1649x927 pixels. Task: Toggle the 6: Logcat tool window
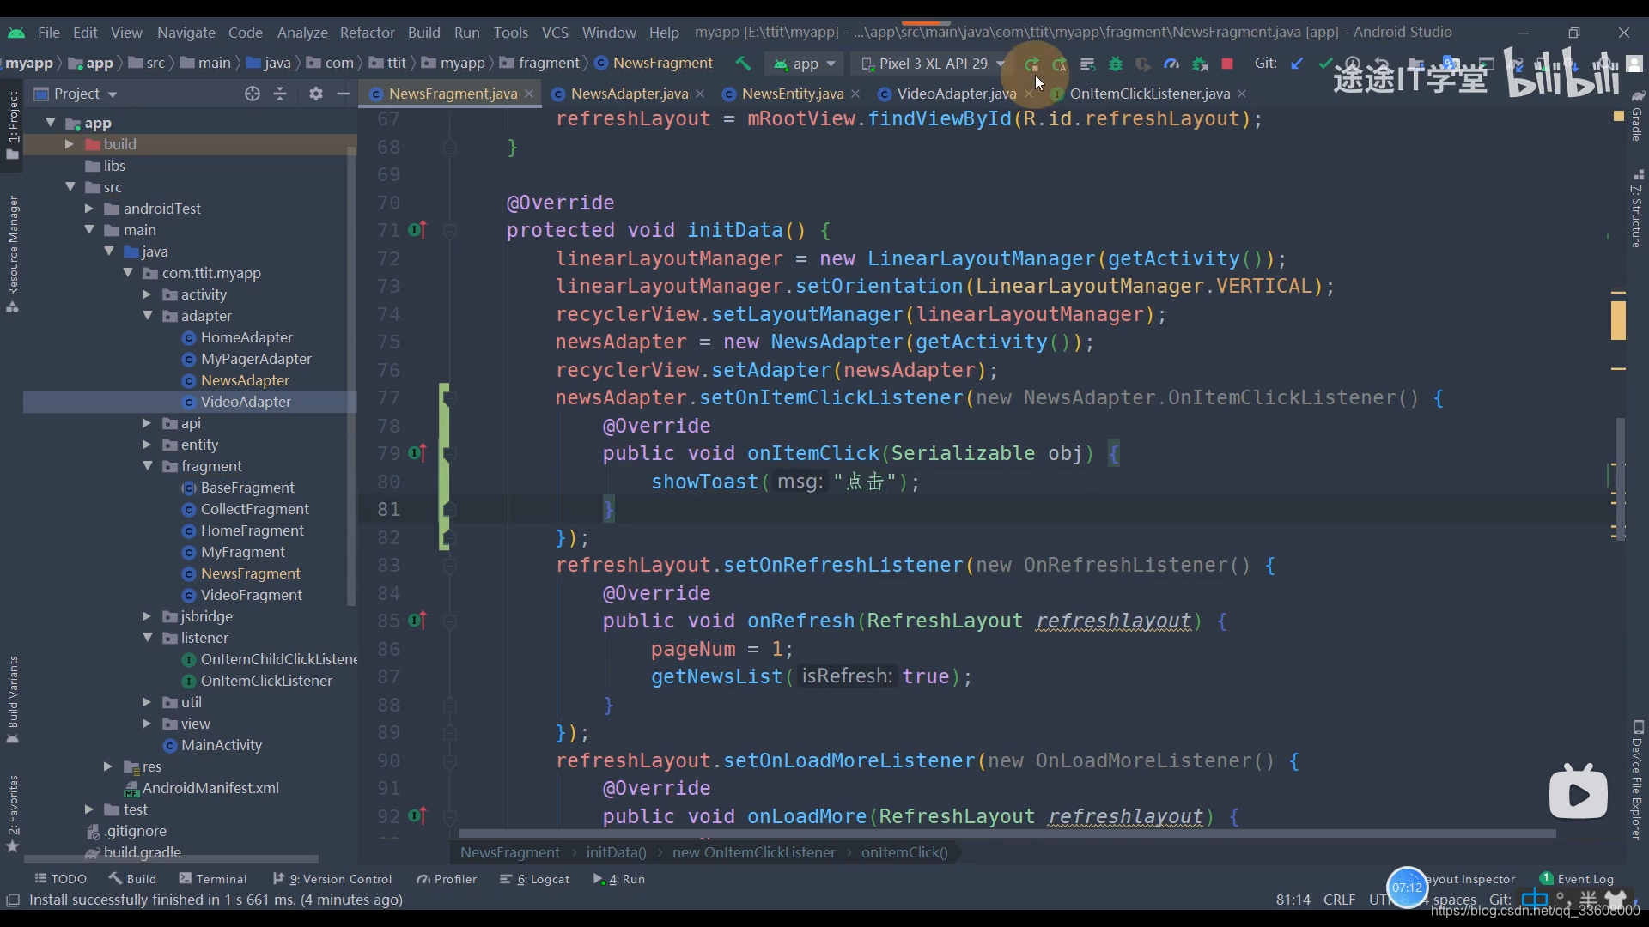pyautogui.click(x=534, y=879)
